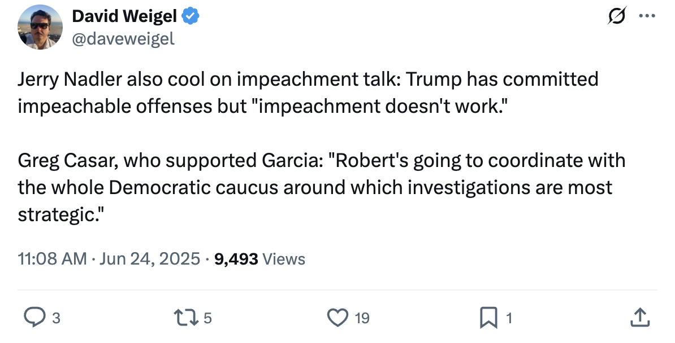Viewport: 675px width, 343px height.
Task: Open David Weigel's profile photo
Action: [x=40, y=27]
